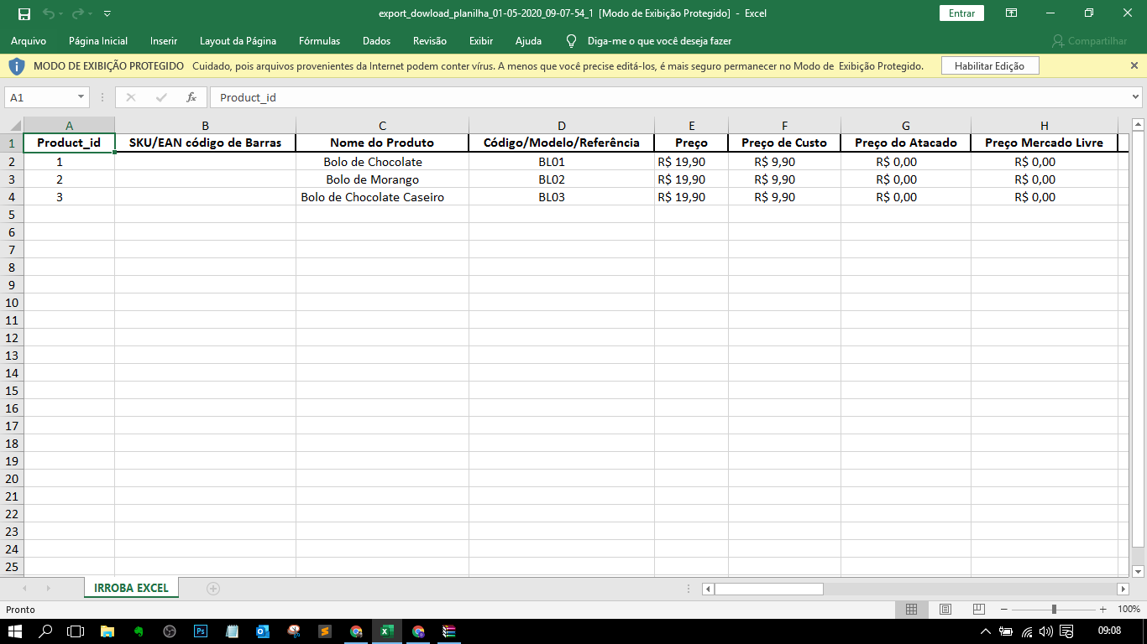Click the 100% zoom level
Screen dimensions: 1147x644
(x=1129, y=609)
